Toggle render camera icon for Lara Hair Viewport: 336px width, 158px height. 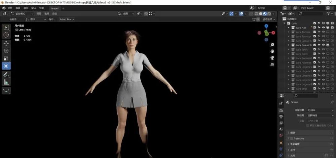pos(332,27)
